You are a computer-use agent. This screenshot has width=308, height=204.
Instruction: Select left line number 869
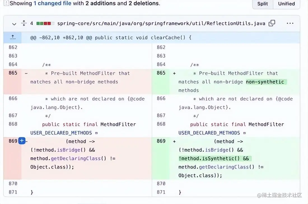click(13, 141)
